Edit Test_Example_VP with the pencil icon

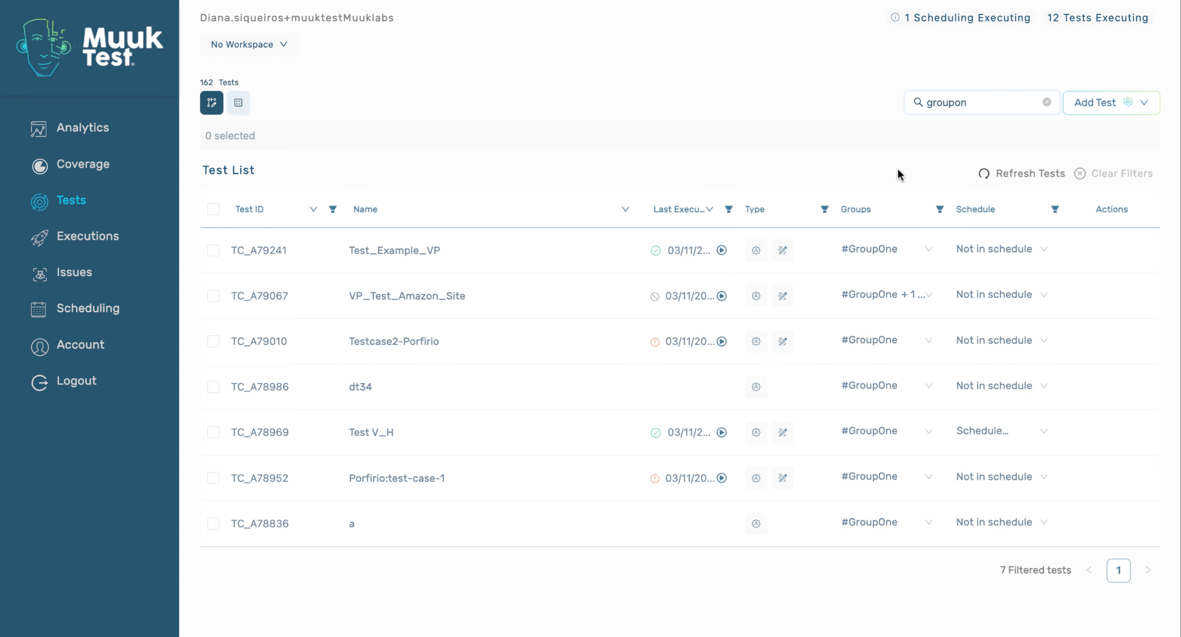(x=783, y=250)
